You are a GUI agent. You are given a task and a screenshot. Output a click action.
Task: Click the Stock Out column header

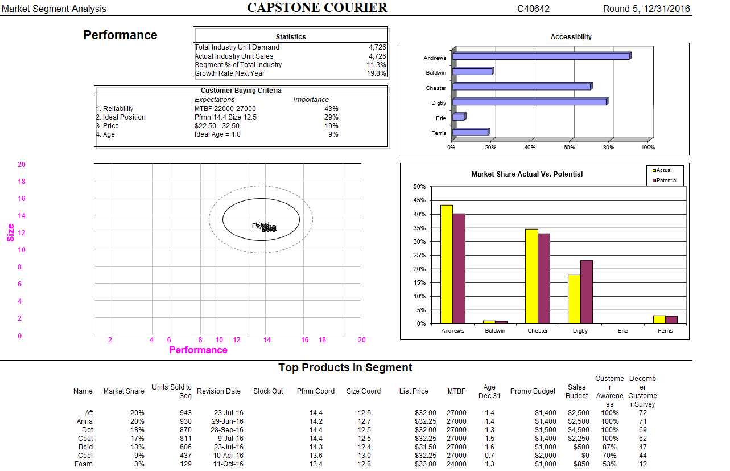[268, 391]
